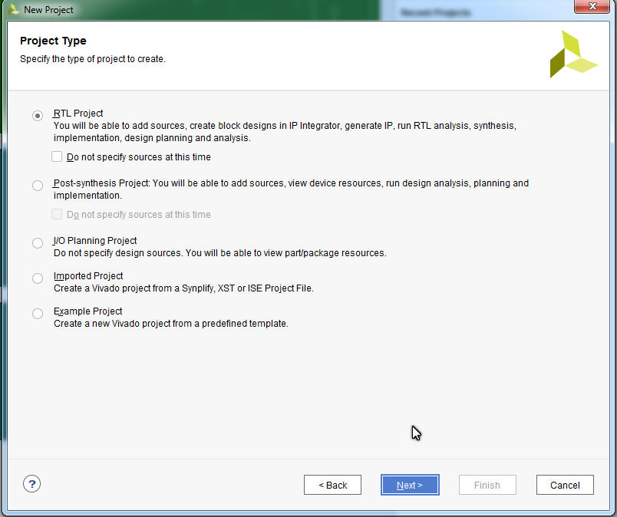617x517 pixels.
Task: Click the 'I/O Planning Project' label text
Action: (x=95, y=240)
